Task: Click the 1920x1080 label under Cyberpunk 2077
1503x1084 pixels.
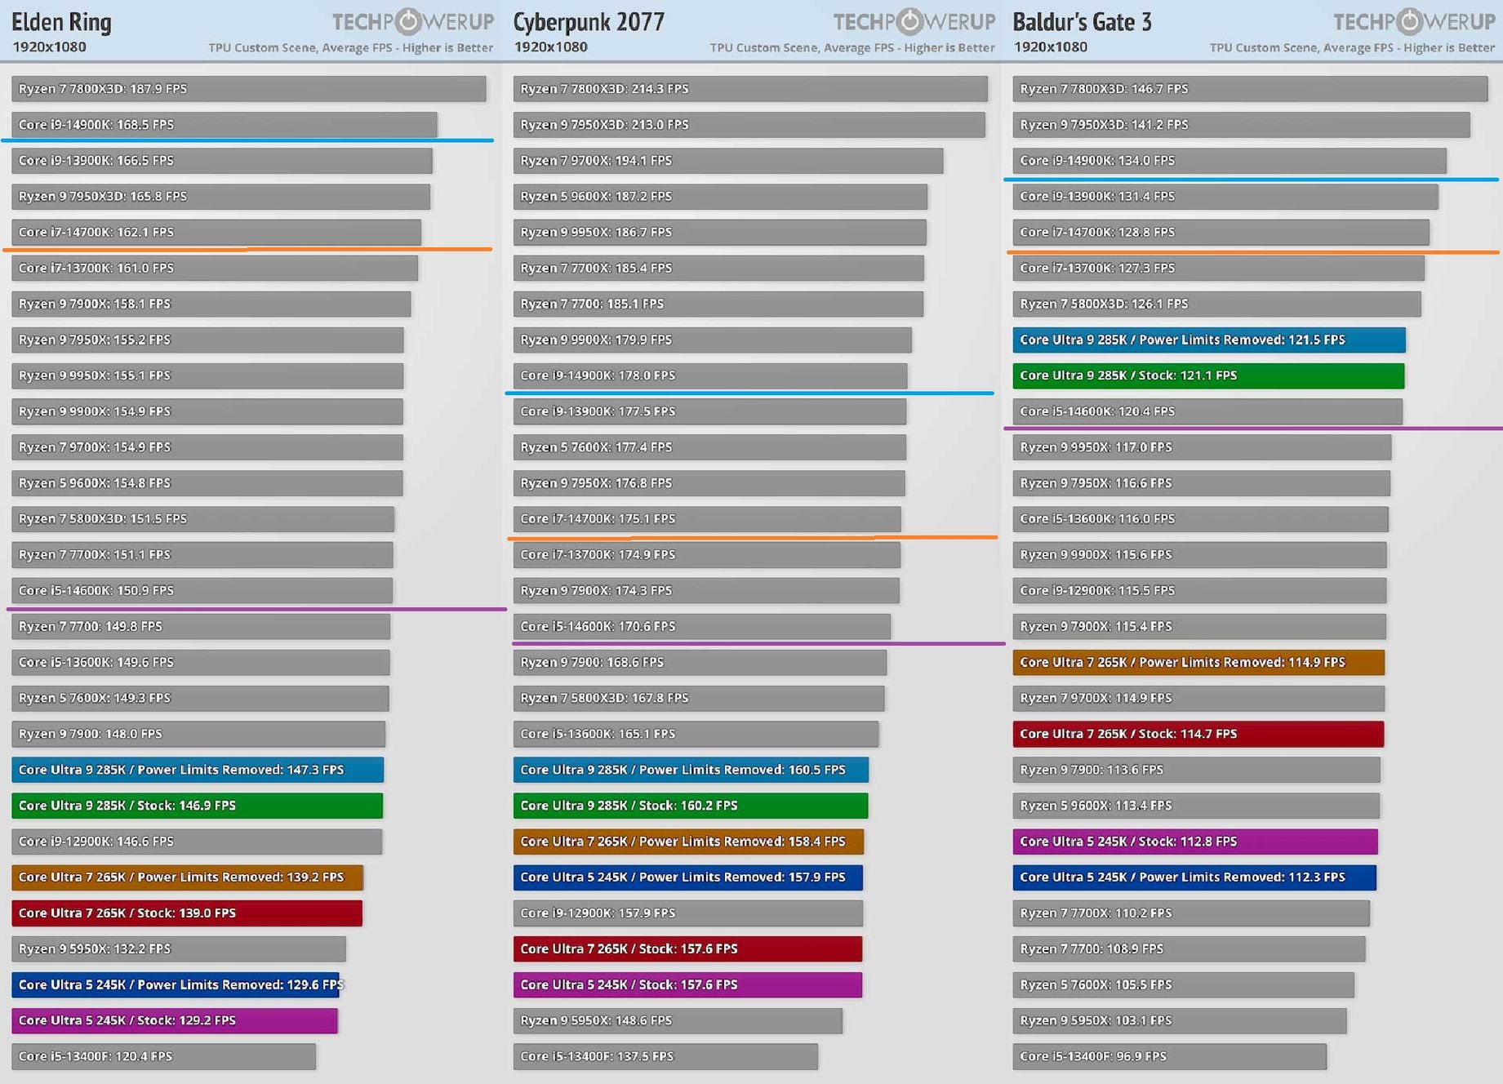Action: click(550, 47)
